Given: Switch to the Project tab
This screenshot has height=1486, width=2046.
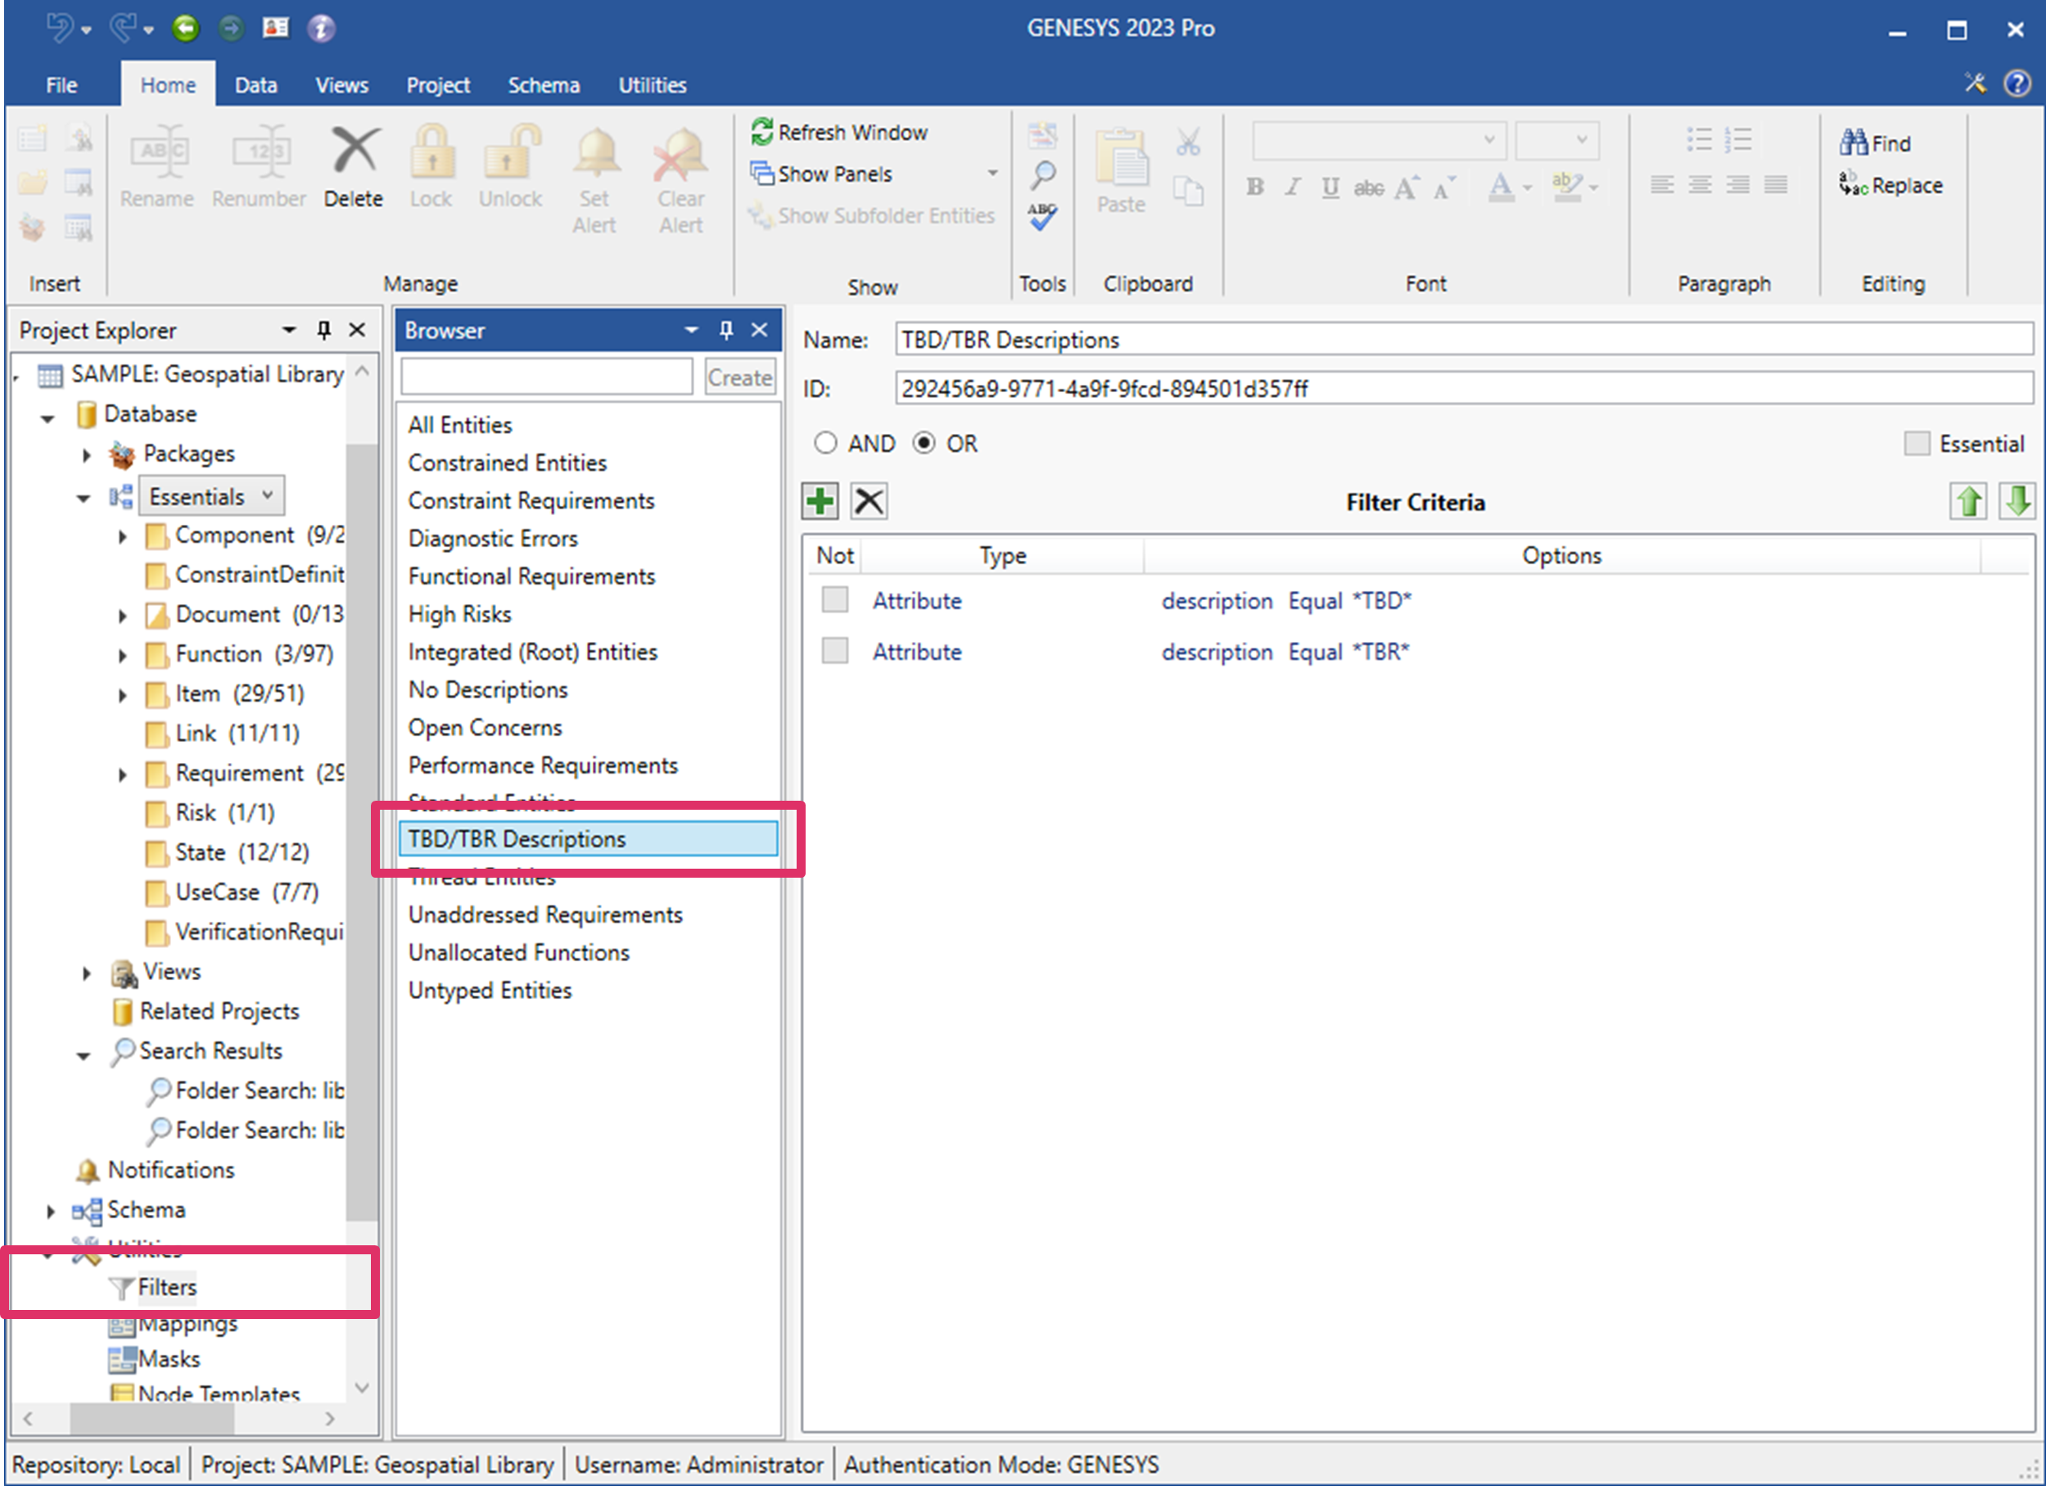Looking at the screenshot, I should [x=437, y=85].
